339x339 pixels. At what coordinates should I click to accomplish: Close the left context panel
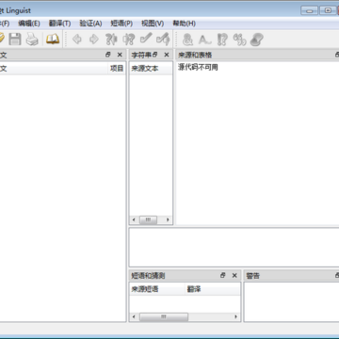120,55
